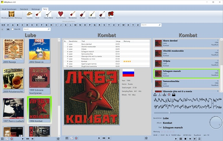Click the red record icon above the waveform
Screen dimensions: 223x141
tap(169, 94)
